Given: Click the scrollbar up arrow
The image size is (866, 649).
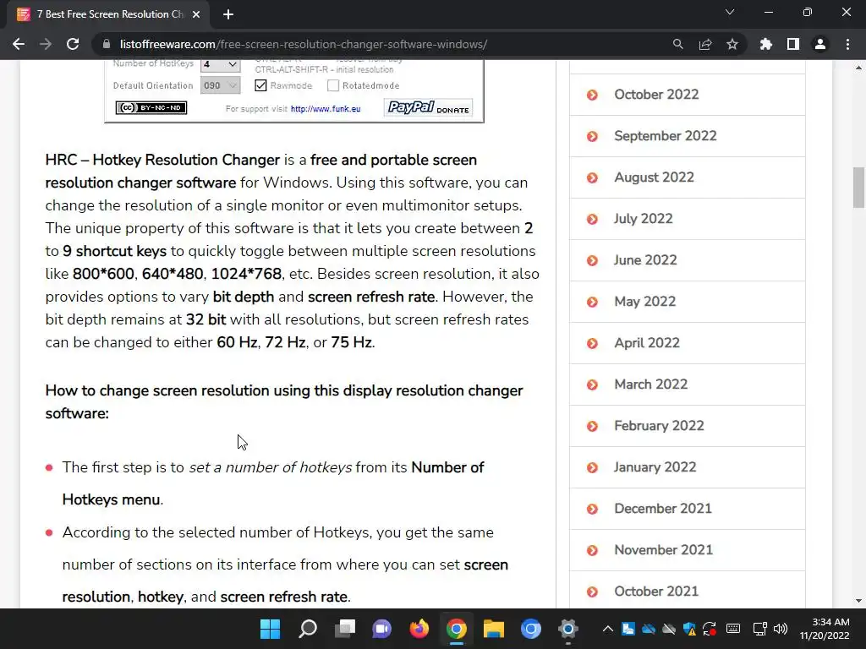Looking at the screenshot, I should click(858, 68).
